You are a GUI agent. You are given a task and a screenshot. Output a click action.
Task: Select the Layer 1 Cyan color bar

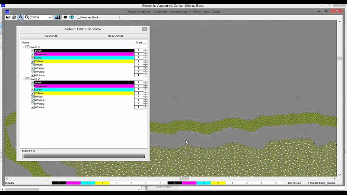pyautogui.click(x=84, y=57)
